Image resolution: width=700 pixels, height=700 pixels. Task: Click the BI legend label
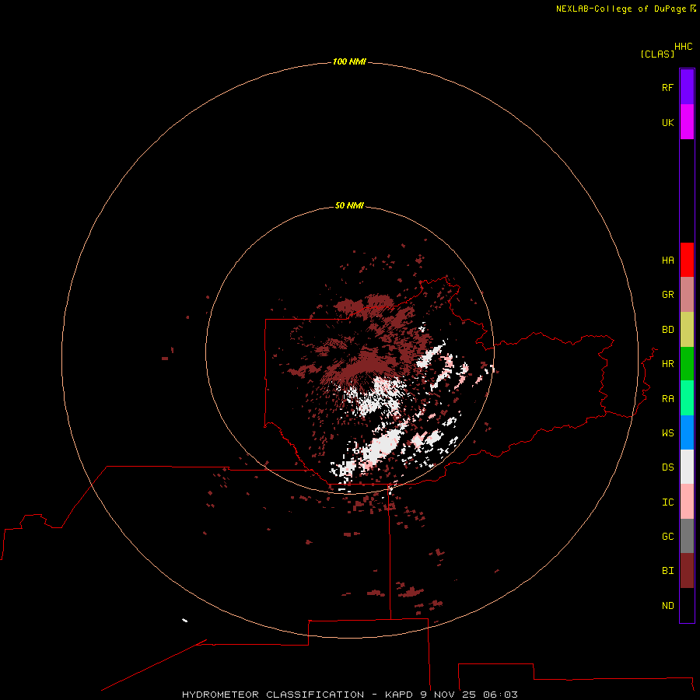[x=667, y=571]
